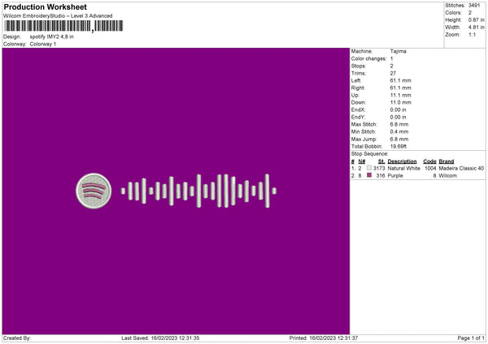Screen dimensions: 488x344
Task: Select the design name 'spotify IMY2 4,8 in'
Action: [52, 37]
